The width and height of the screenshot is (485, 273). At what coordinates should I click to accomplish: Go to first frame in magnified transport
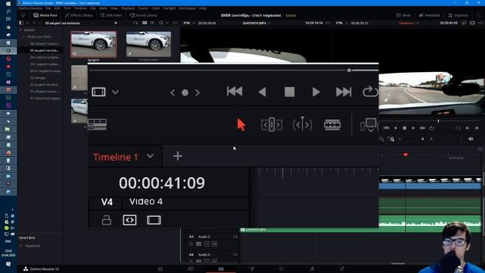[234, 92]
